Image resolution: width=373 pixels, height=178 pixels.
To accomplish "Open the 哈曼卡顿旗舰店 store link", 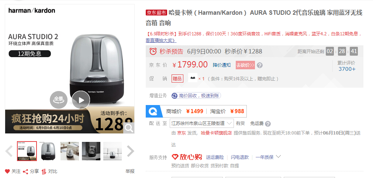I will (x=216, y=133).
